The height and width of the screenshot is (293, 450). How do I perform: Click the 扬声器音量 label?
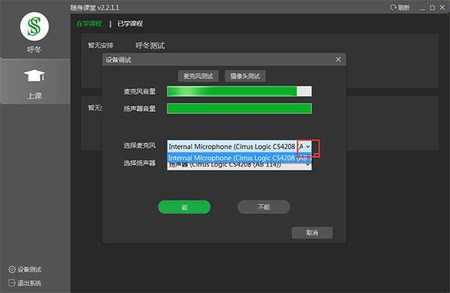[139, 109]
